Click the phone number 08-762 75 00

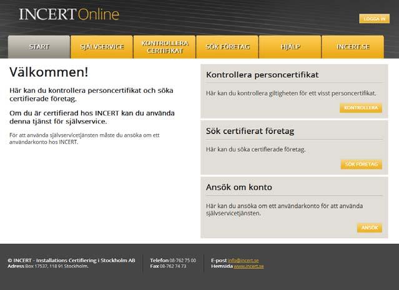point(183,261)
